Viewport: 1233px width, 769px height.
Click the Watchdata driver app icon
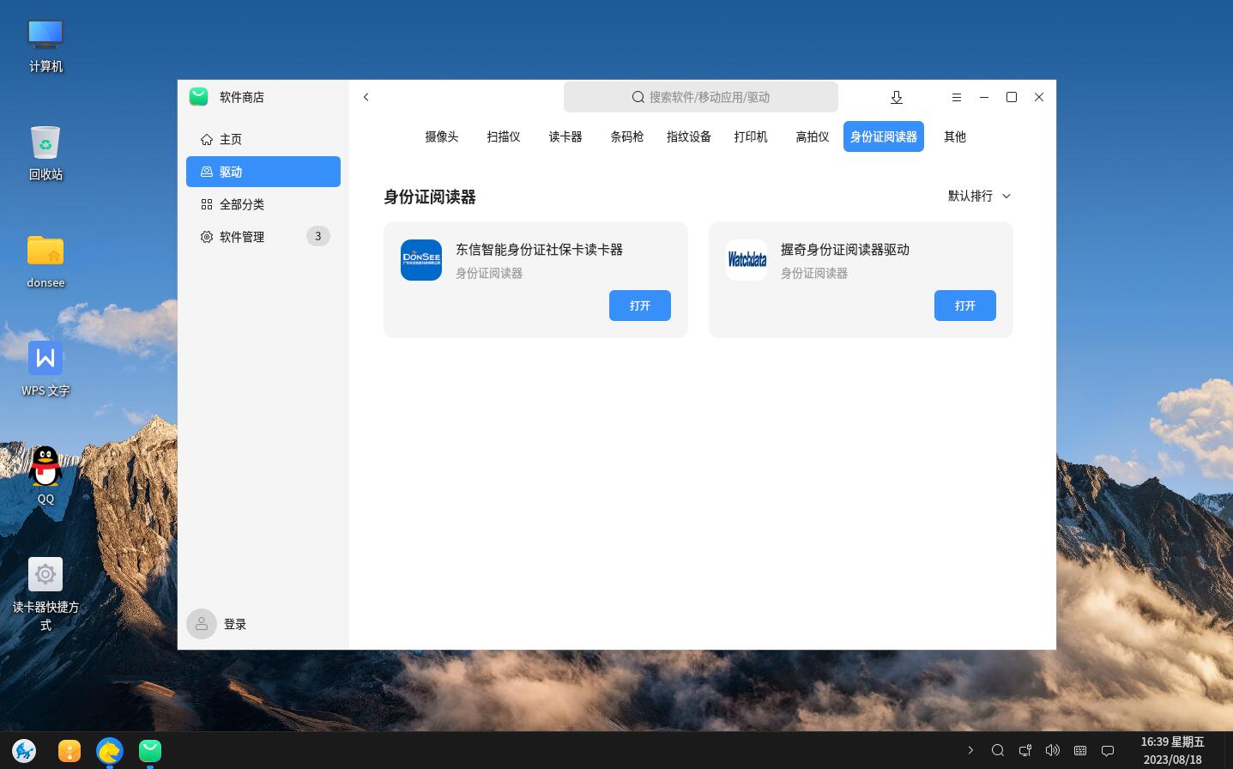coord(746,260)
